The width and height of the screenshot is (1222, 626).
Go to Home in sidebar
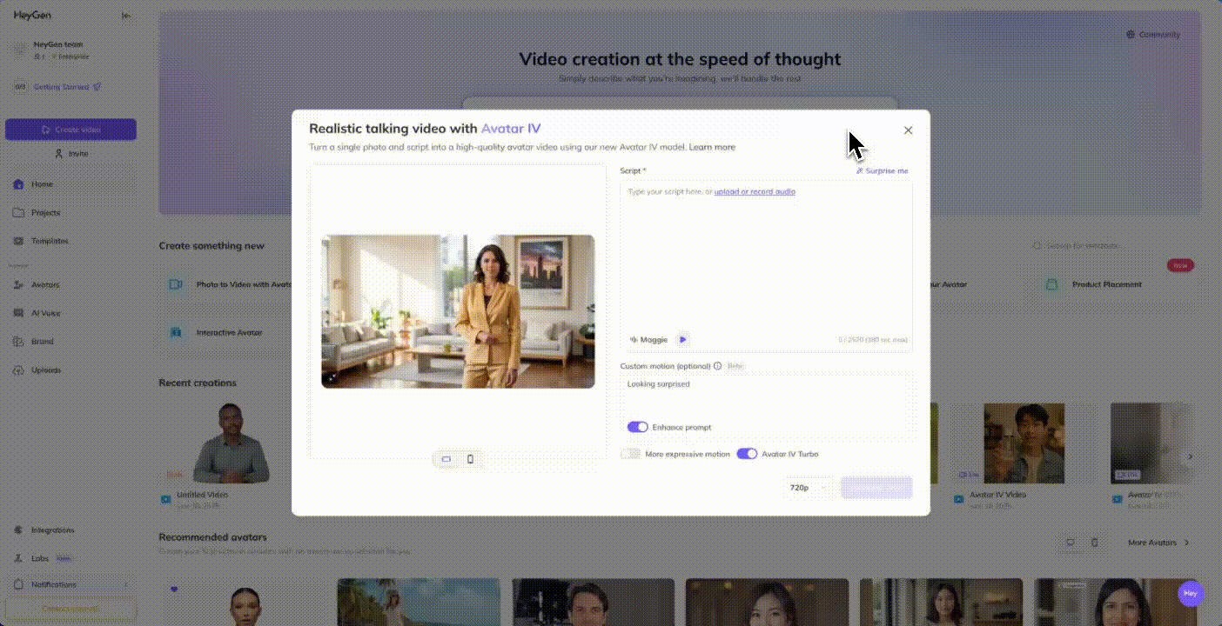[70, 184]
